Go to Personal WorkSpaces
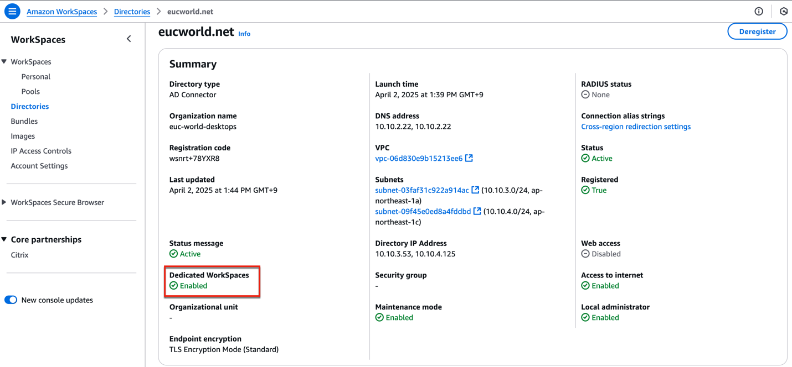This screenshot has width=792, height=367. [36, 77]
